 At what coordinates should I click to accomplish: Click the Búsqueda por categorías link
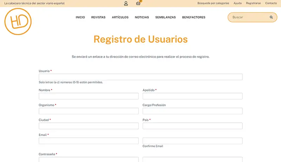pyautogui.click(x=213, y=3)
